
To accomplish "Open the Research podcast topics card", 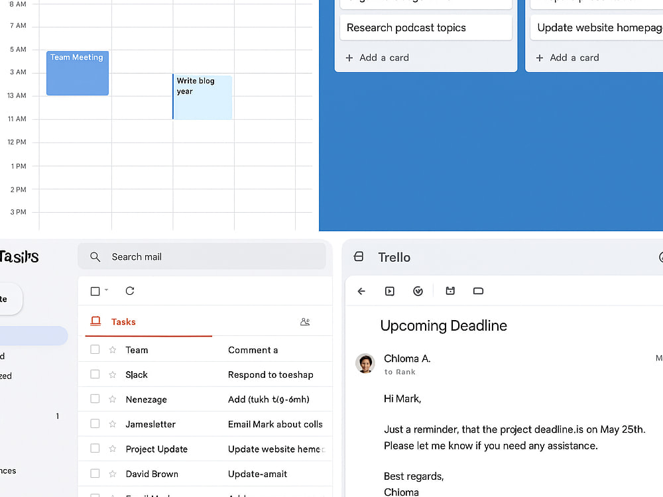I will pyautogui.click(x=426, y=28).
